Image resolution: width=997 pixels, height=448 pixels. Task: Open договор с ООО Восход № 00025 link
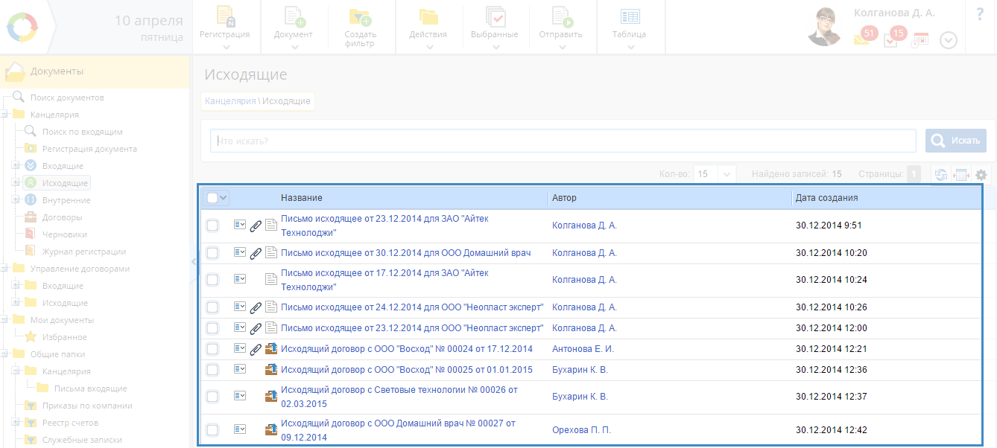(x=406, y=370)
